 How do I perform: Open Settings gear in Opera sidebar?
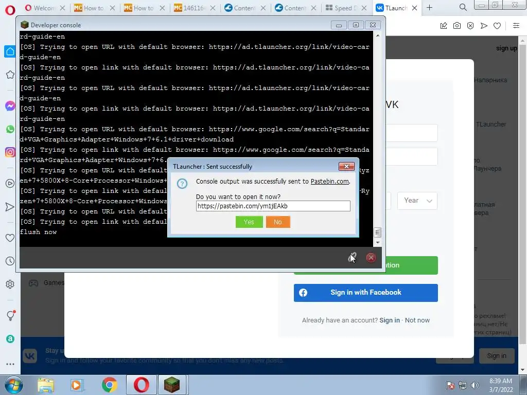tap(10, 284)
